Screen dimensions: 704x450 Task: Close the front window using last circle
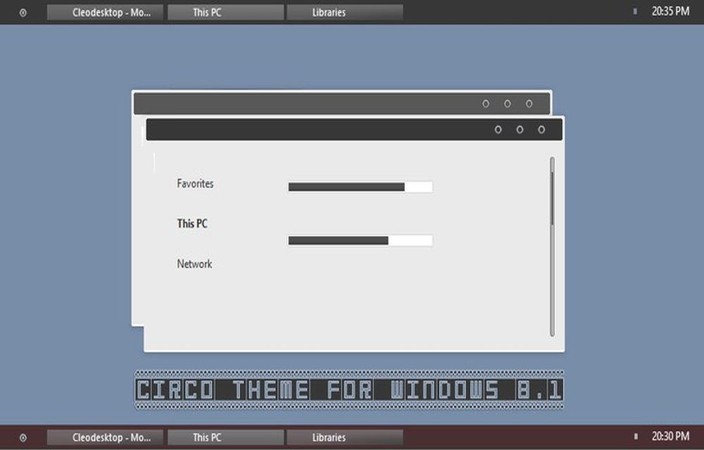tap(541, 129)
